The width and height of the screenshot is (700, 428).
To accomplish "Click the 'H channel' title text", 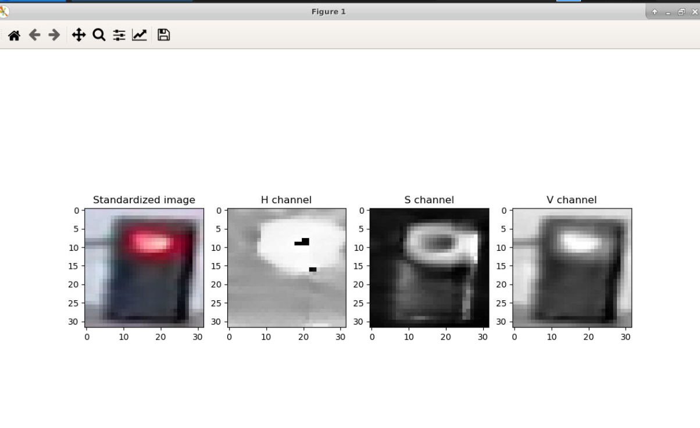I will click(x=286, y=200).
